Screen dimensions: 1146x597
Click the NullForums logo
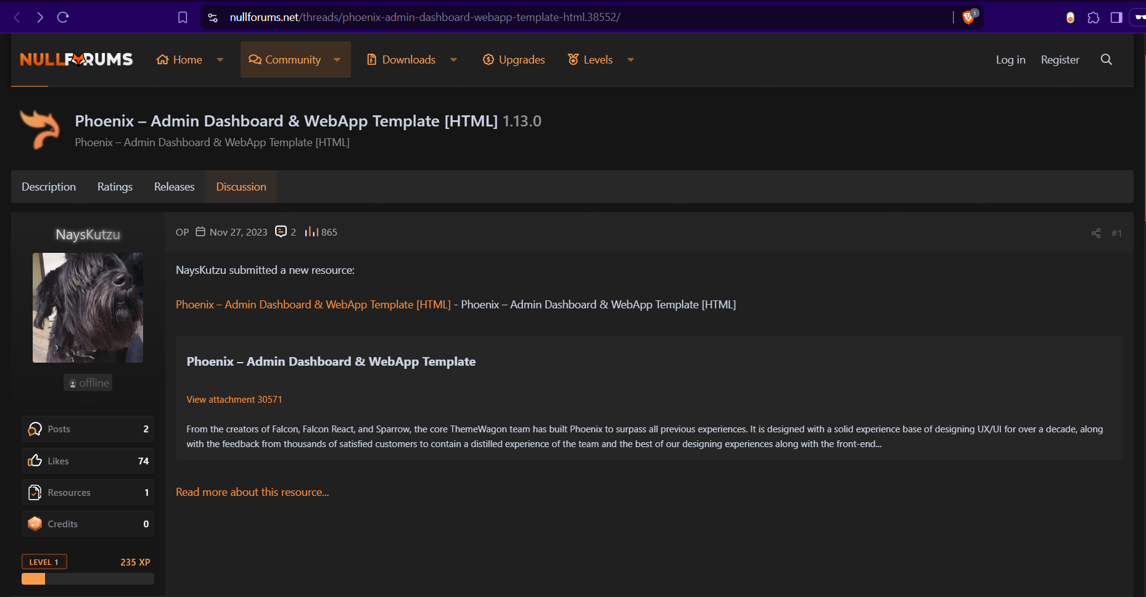(x=76, y=59)
